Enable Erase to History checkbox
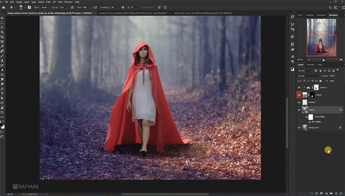 point(140,8)
